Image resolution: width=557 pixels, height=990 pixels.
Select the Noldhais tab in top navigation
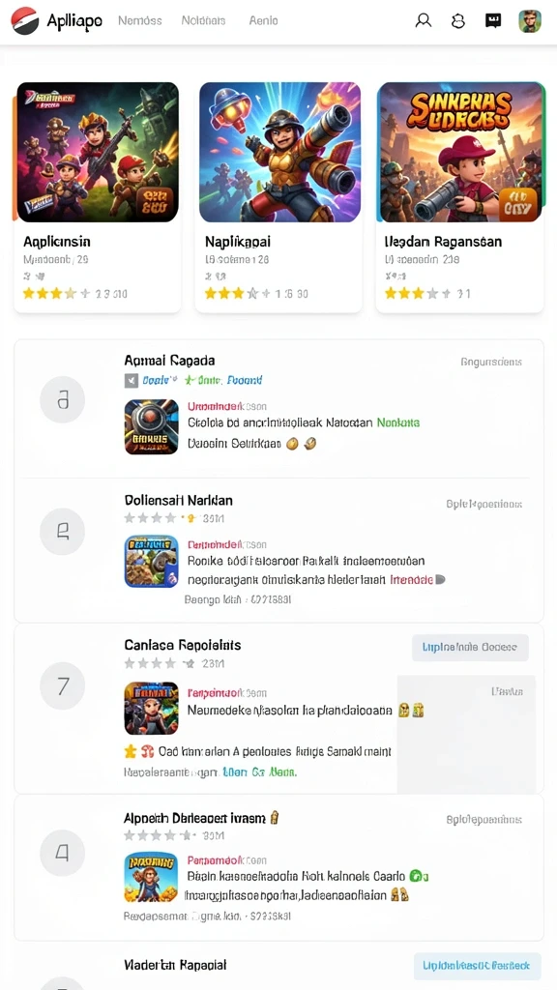[203, 21]
